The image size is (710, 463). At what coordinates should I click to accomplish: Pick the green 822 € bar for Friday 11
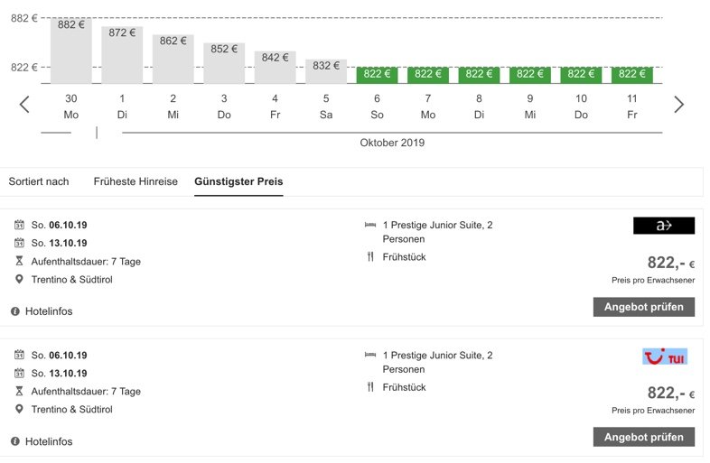632,74
